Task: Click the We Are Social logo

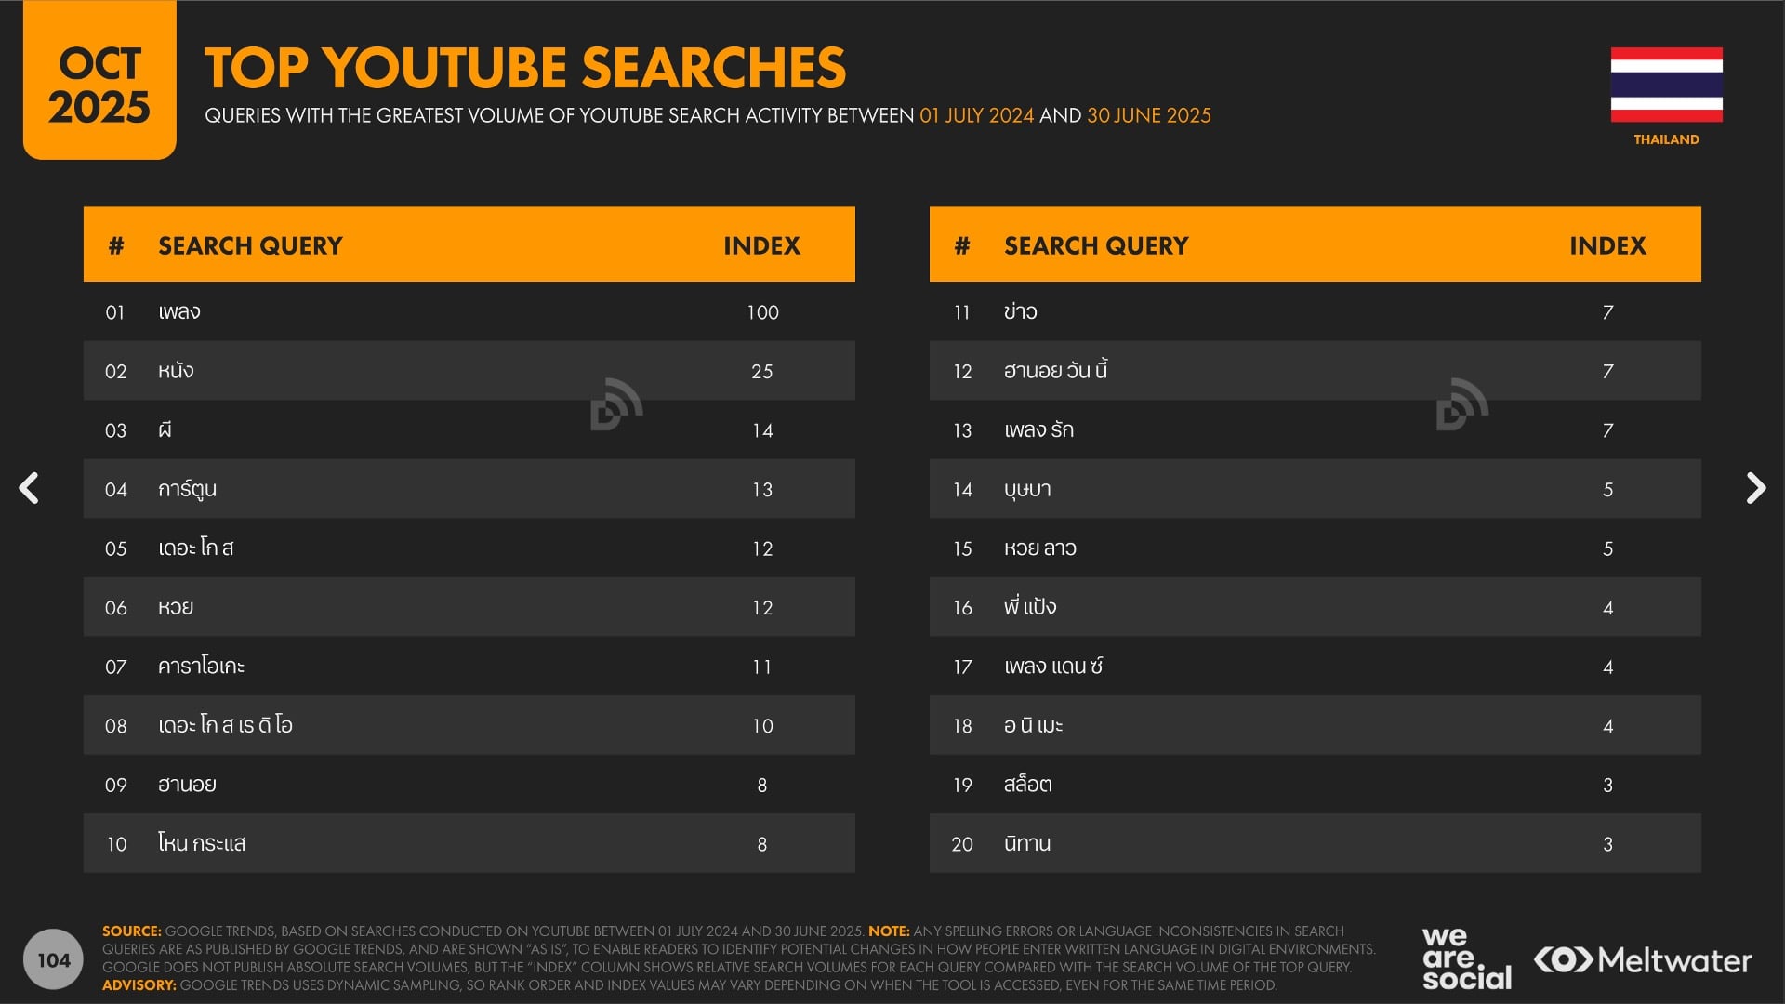Action: click(1466, 958)
